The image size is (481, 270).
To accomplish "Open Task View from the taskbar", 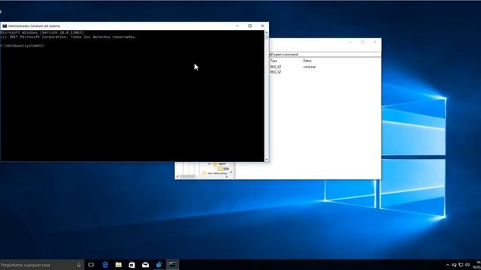I will pos(91,265).
